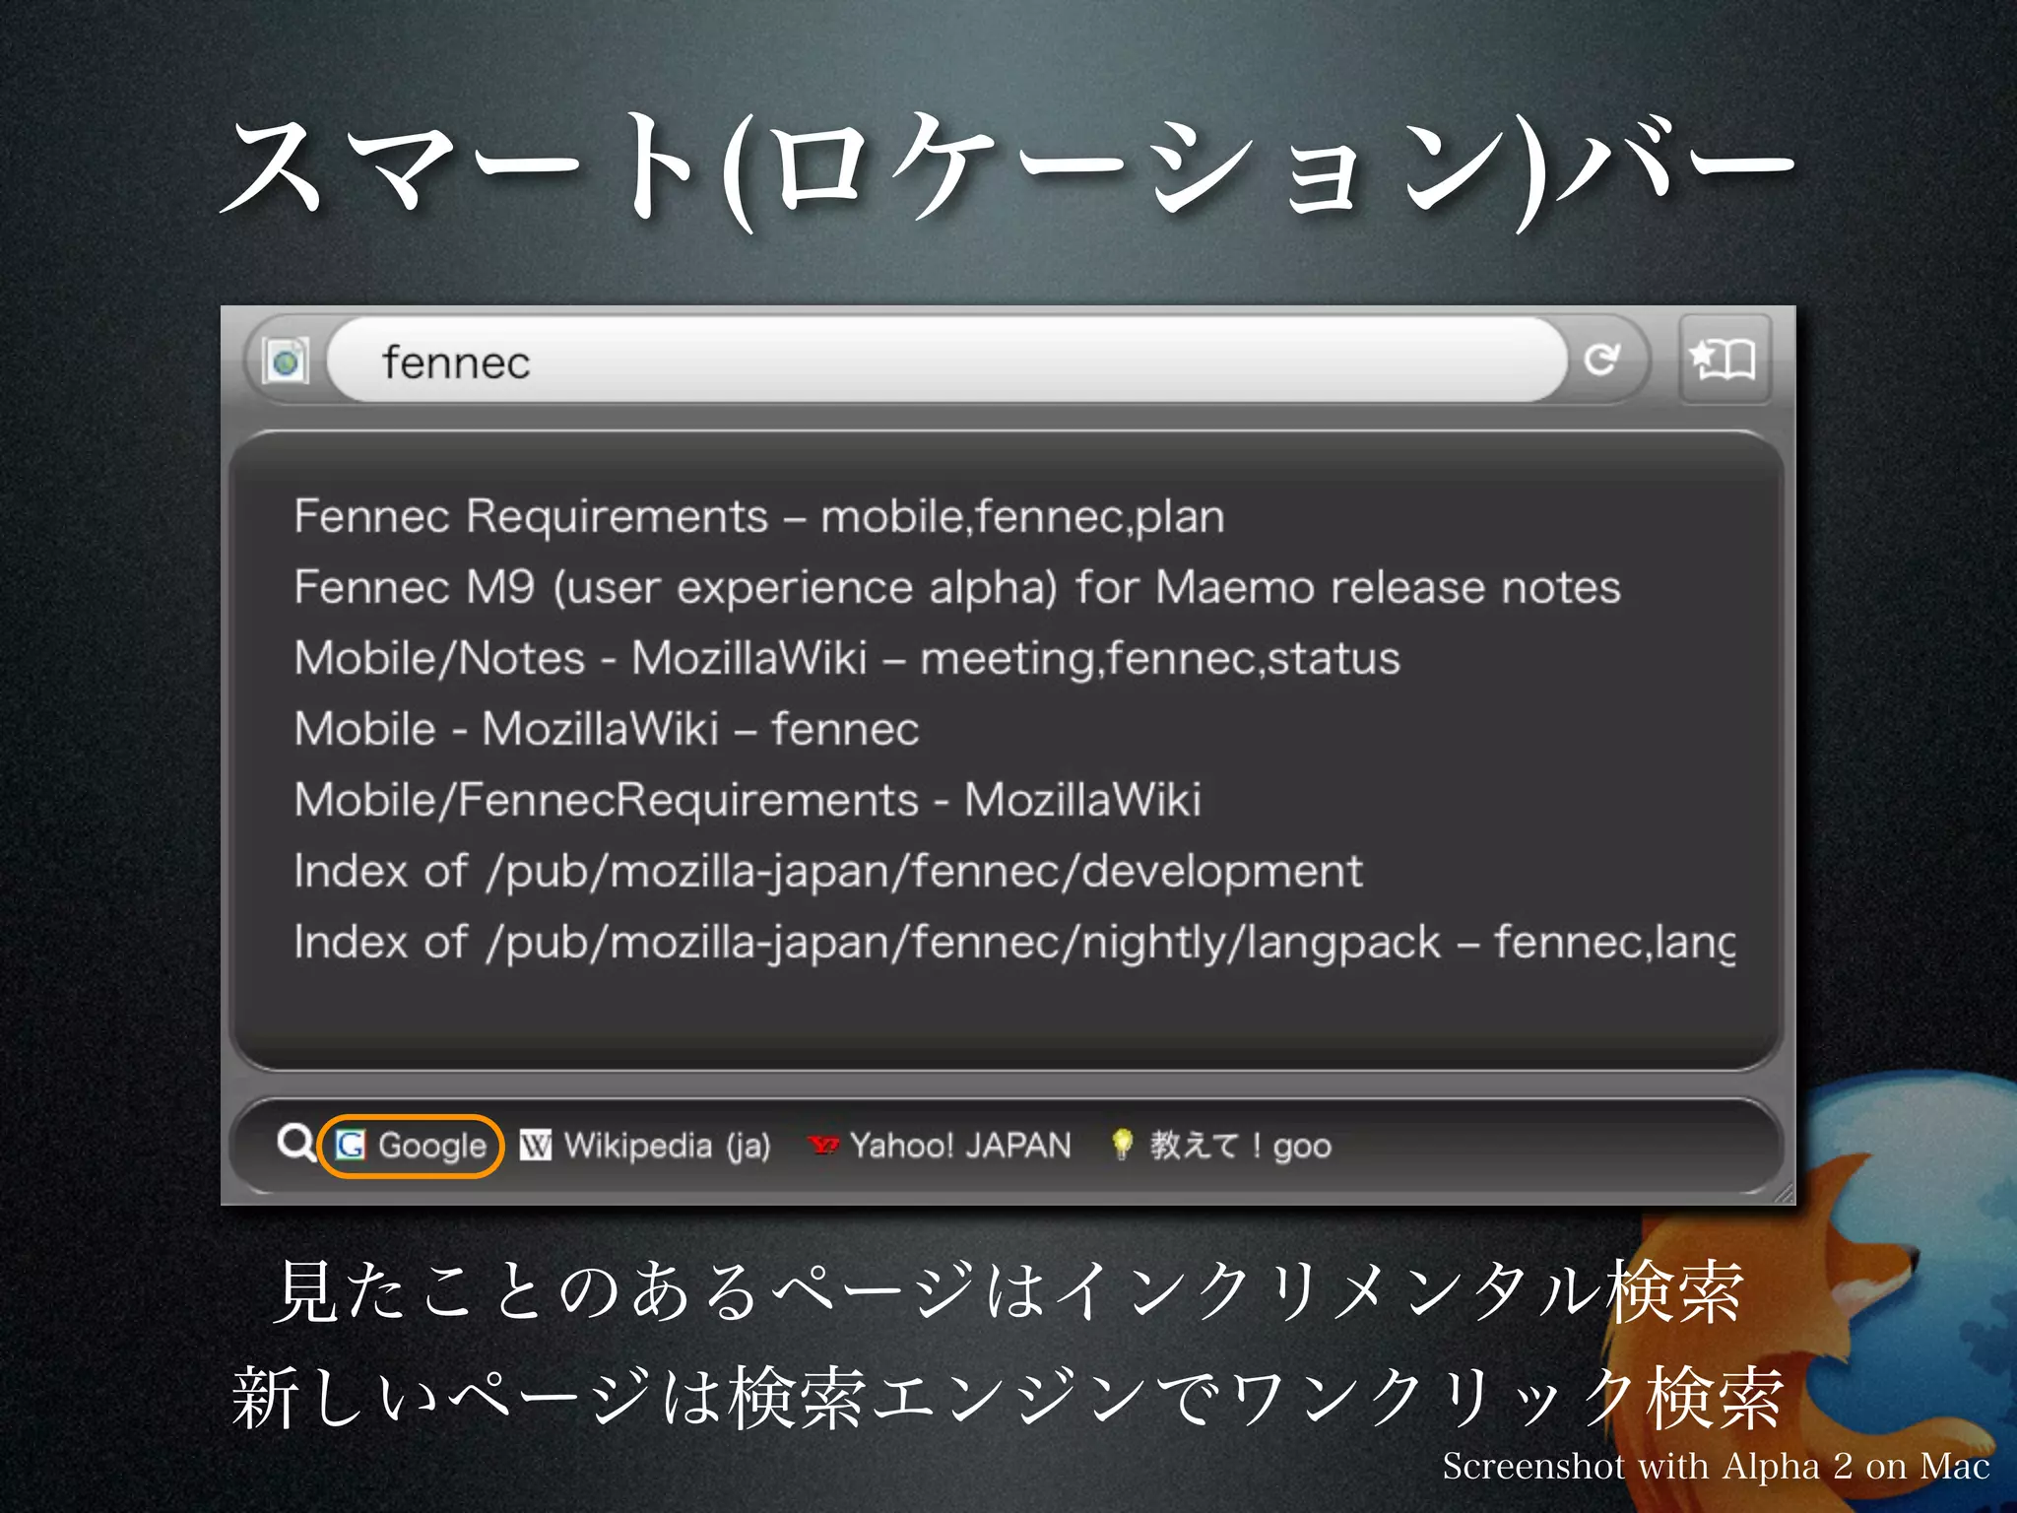Open Index of fennec/development result
Image resolution: width=2017 pixels, height=1513 pixels.
[827, 871]
